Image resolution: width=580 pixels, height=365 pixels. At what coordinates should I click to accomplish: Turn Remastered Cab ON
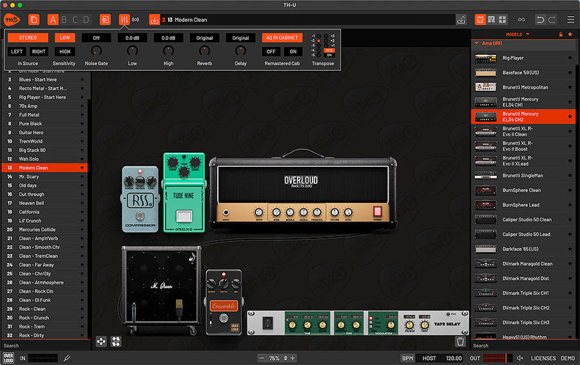(292, 51)
